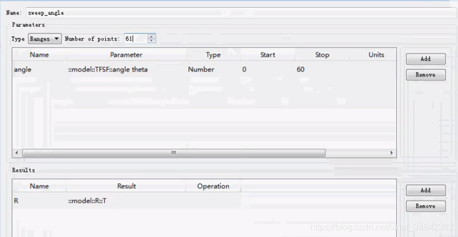Click the Name column header in Results table
Image resolution: width=458 pixels, height=237 pixels.
pos(39,186)
